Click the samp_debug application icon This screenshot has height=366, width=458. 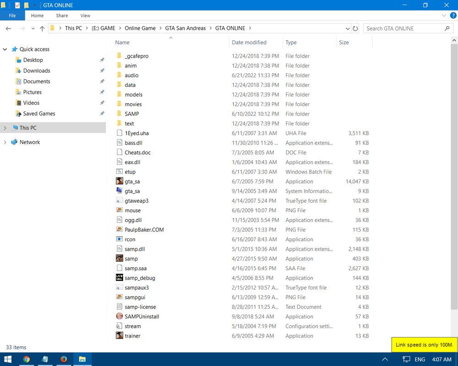click(x=119, y=278)
